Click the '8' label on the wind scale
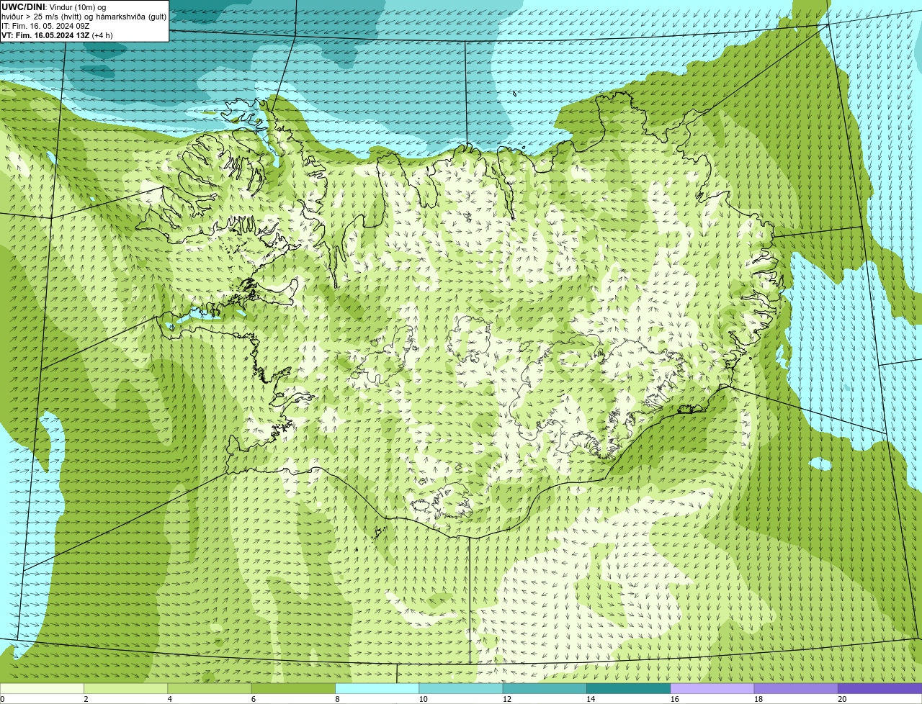The width and height of the screenshot is (922, 704). pyautogui.click(x=337, y=699)
